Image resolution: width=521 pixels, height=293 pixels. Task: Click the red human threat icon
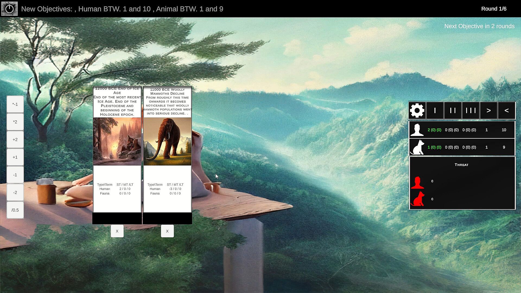pos(417,182)
